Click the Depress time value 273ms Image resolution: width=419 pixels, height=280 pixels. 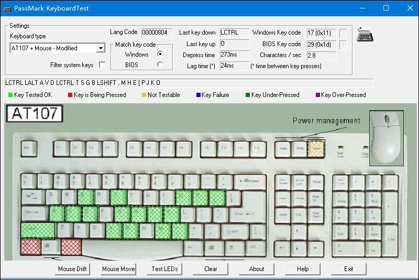(x=234, y=55)
